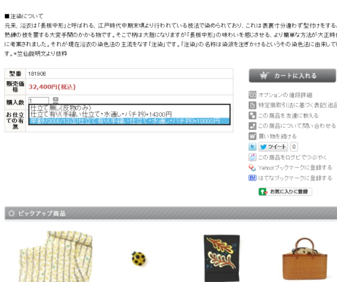Image resolution: width=337 pixels, height=282 pixels.
Task: Click the ツイート tweet button
Action: 273,147
